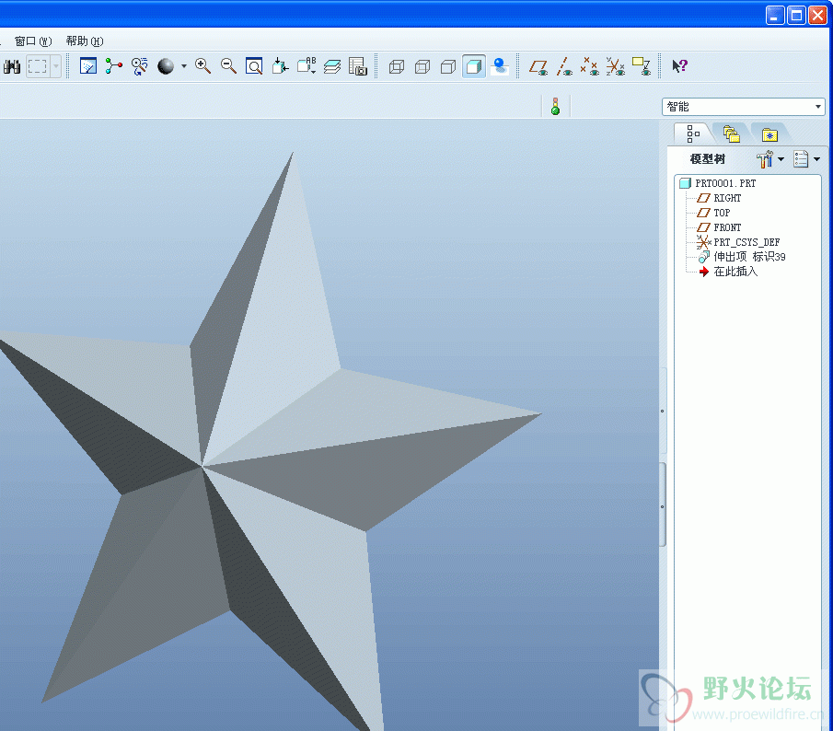The image size is (833, 731).
Task: Click the binoculars Find tool
Action: pyautogui.click(x=12, y=66)
